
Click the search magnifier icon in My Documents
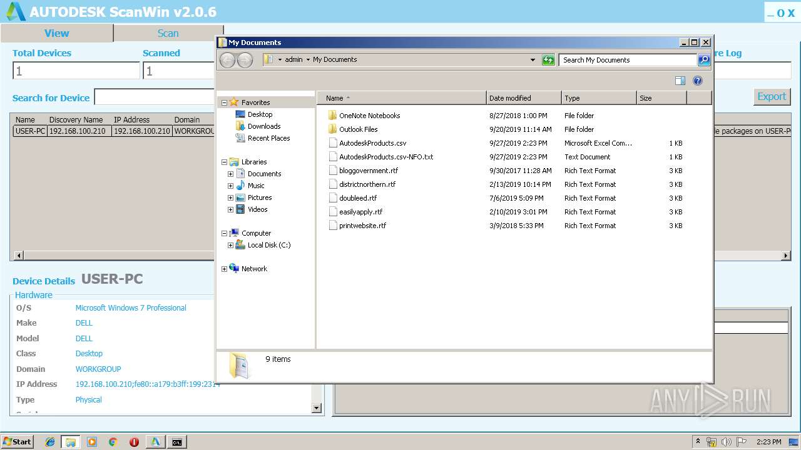[x=704, y=60]
